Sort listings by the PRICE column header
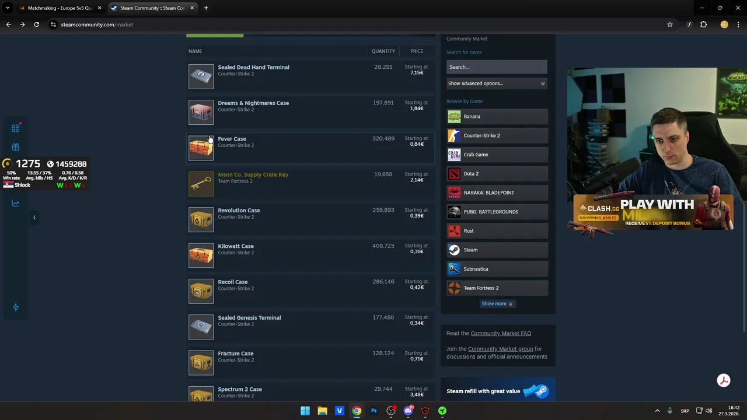The width and height of the screenshot is (747, 420). click(417, 51)
